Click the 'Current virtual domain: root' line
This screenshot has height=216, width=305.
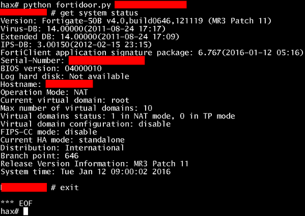coord(65,100)
